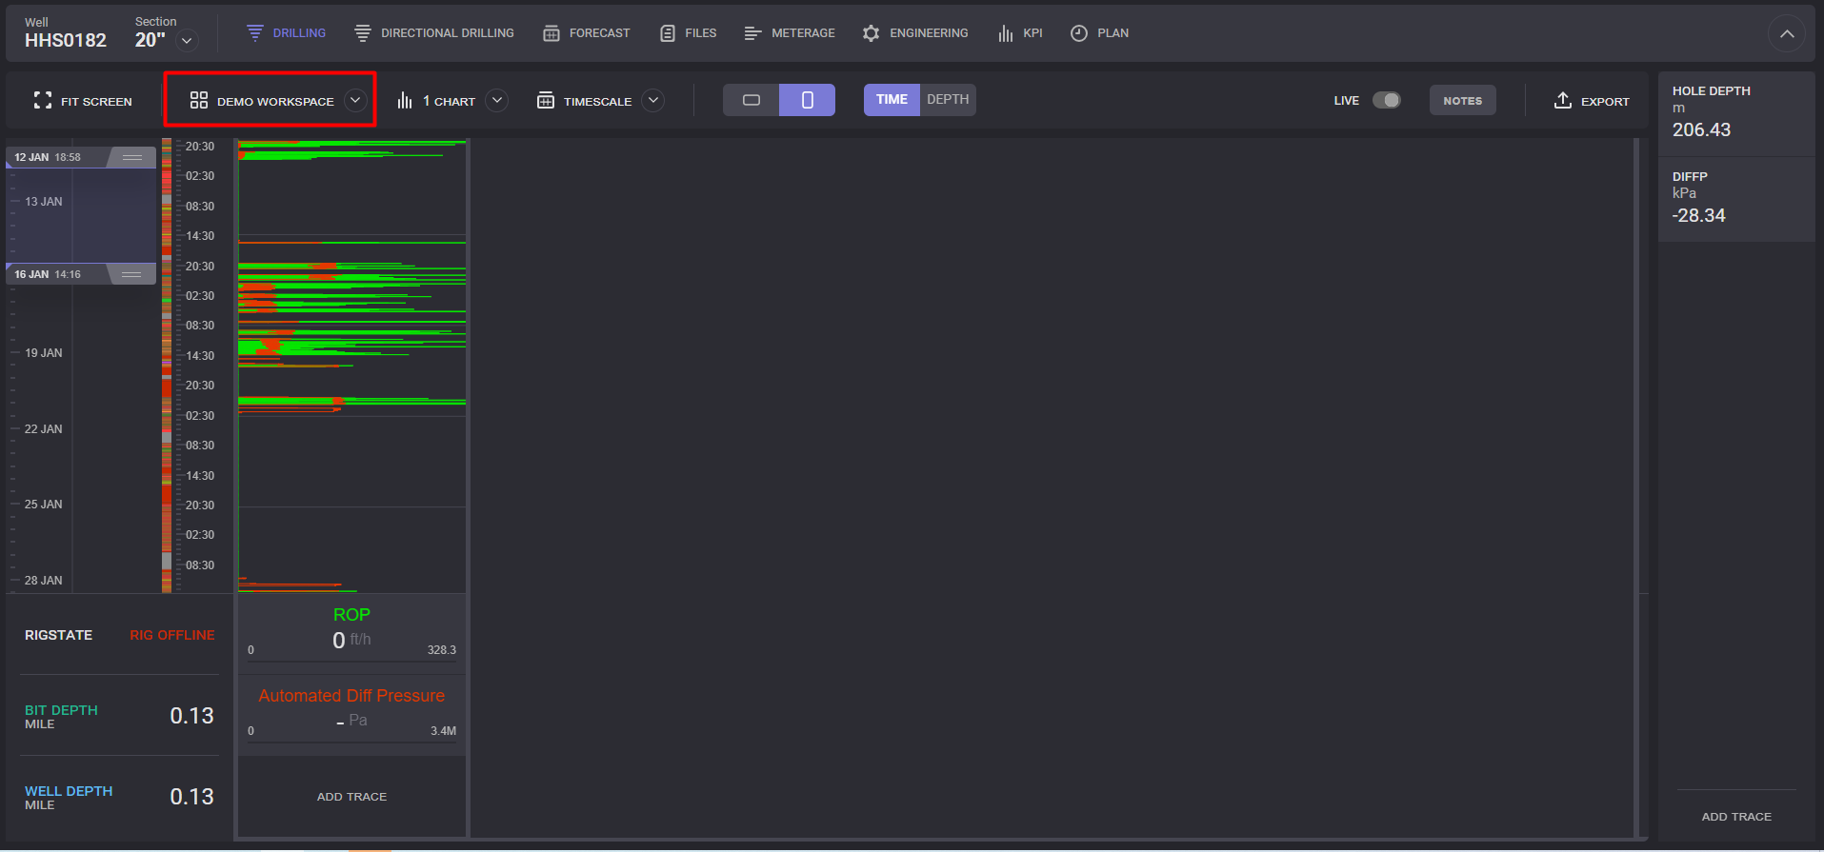The image size is (1824, 852).
Task: Switch view mode to TIME
Action: (x=892, y=100)
